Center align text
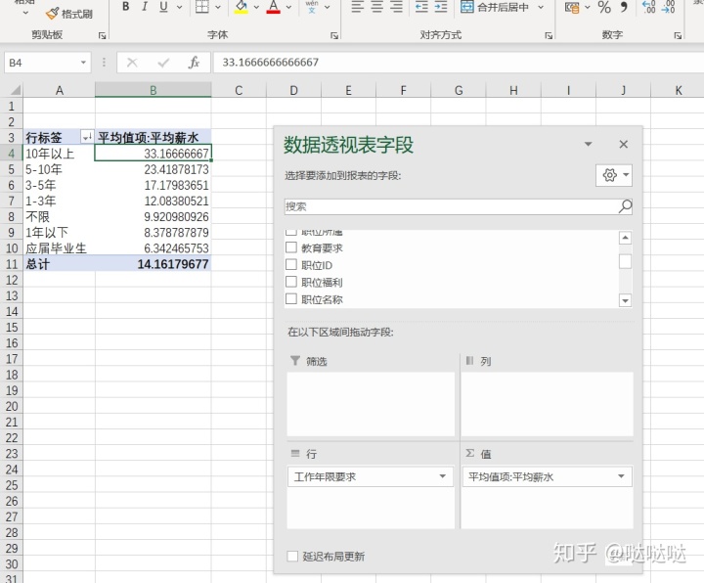 click(x=377, y=7)
